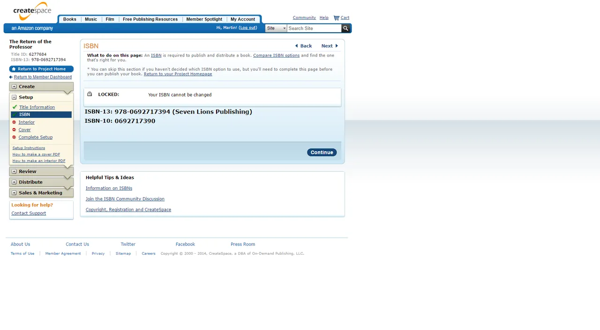This screenshot has height=330, width=600.
Task: Open Setup Instructions link
Action: click(x=29, y=148)
